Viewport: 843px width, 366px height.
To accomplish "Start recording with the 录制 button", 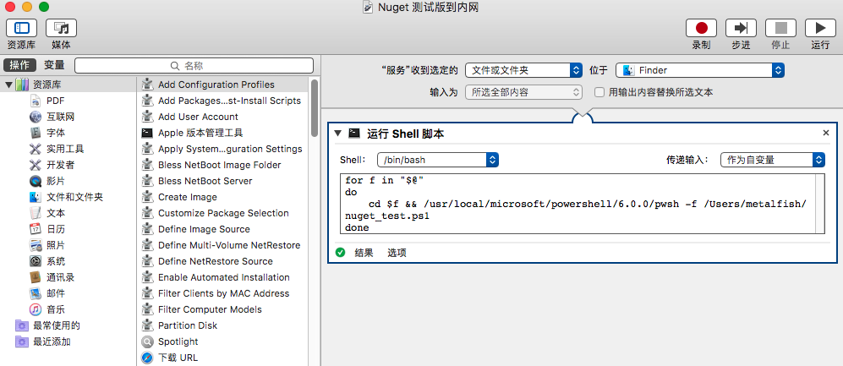I will 702,28.
